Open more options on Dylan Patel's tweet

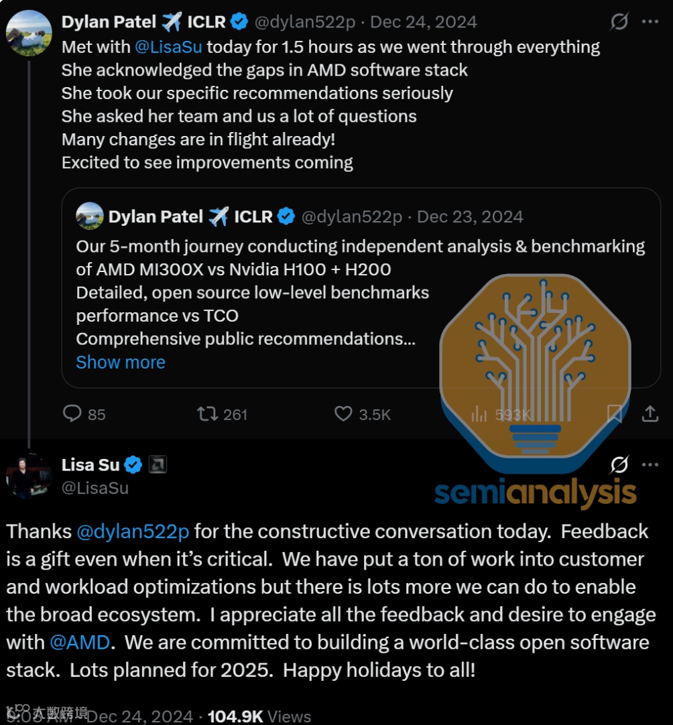coord(650,22)
